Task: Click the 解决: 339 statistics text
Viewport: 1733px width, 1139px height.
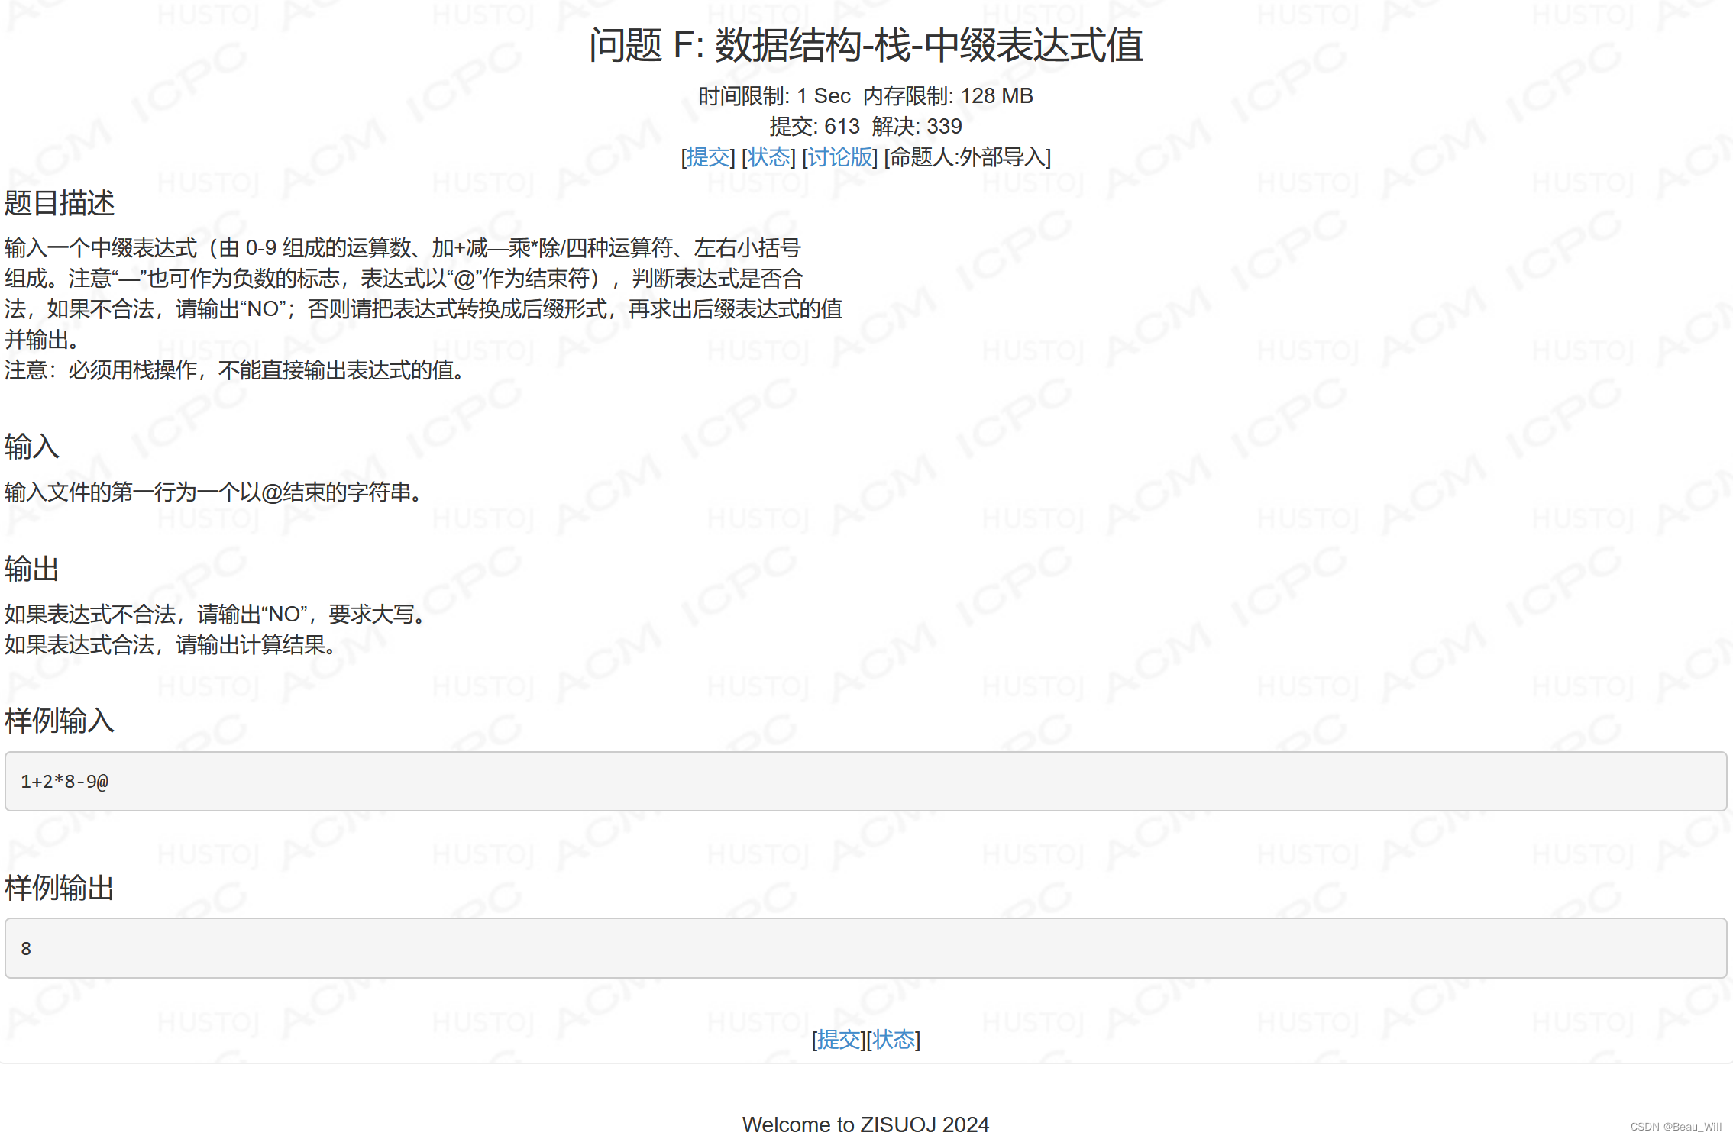Action: point(917,127)
